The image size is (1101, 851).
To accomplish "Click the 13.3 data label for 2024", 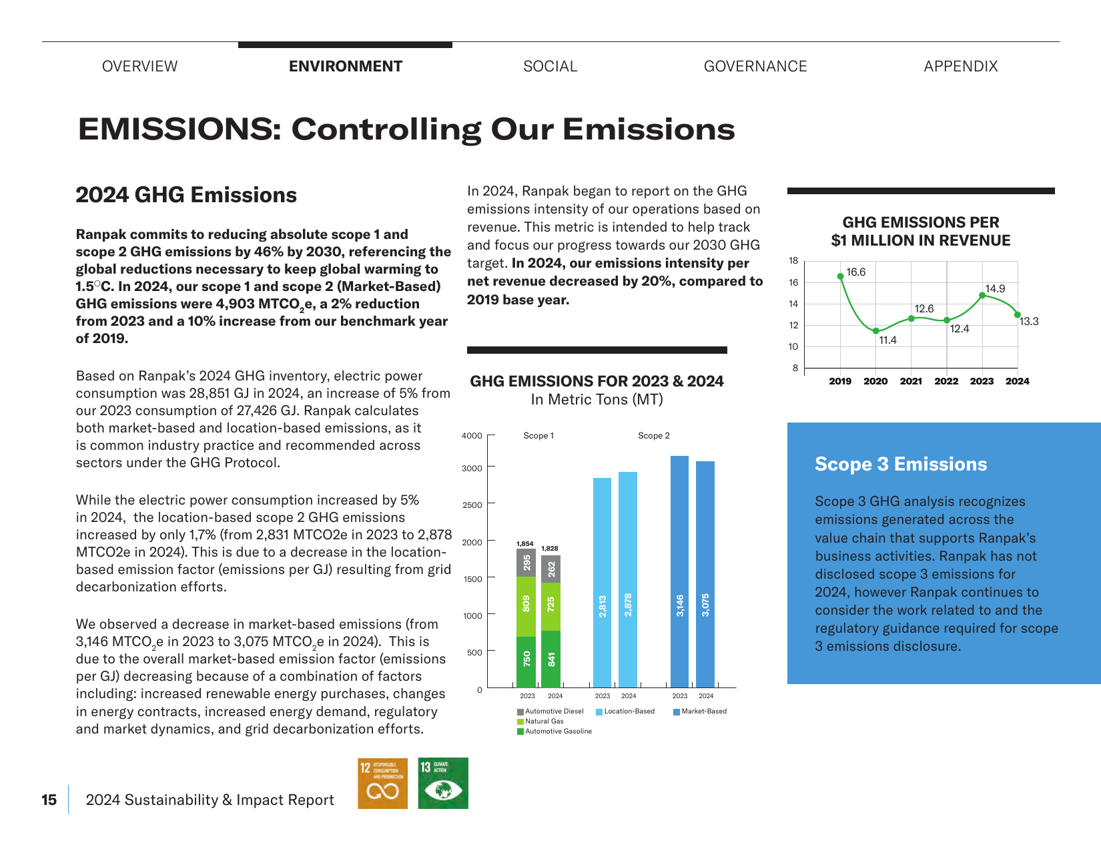I will (x=1029, y=322).
